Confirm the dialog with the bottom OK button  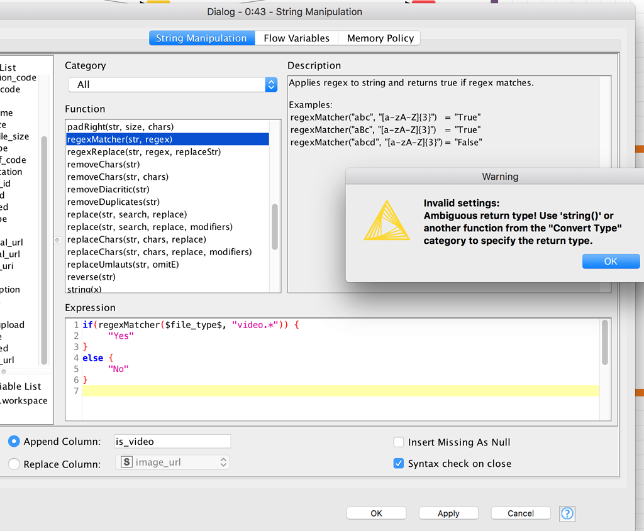pos(376,513)
